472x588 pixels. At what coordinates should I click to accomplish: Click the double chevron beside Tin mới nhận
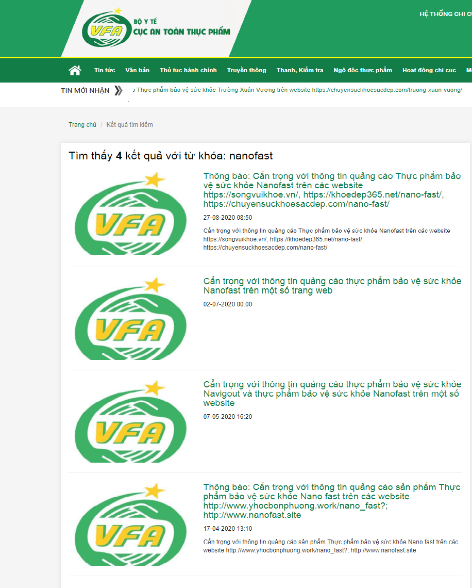tap(119, 91)
